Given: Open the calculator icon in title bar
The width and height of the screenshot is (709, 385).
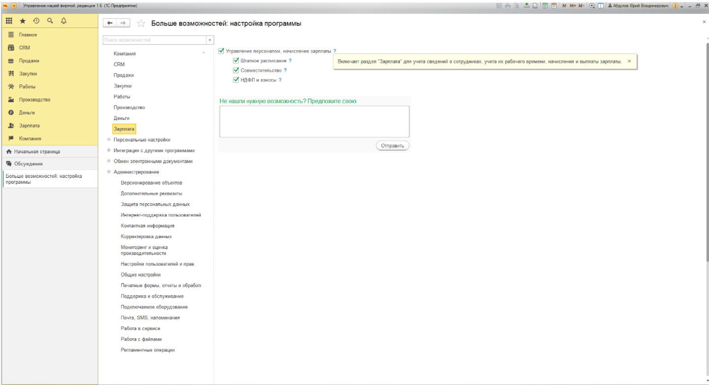Looking at the screenshot, I should pos(545,5).
